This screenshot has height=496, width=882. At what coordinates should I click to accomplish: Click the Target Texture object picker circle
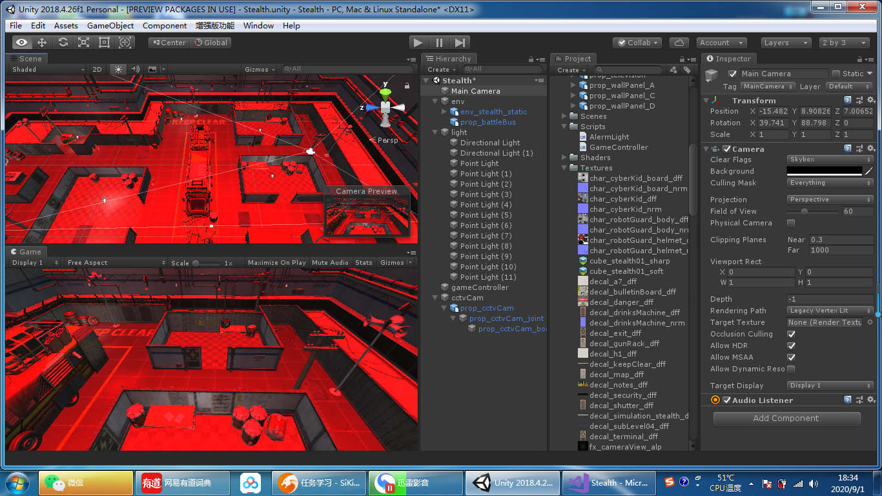(x=870, y=322)
